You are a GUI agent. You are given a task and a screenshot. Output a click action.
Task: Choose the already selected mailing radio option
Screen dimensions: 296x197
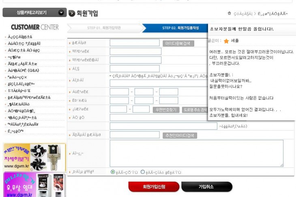click(113, 172)
